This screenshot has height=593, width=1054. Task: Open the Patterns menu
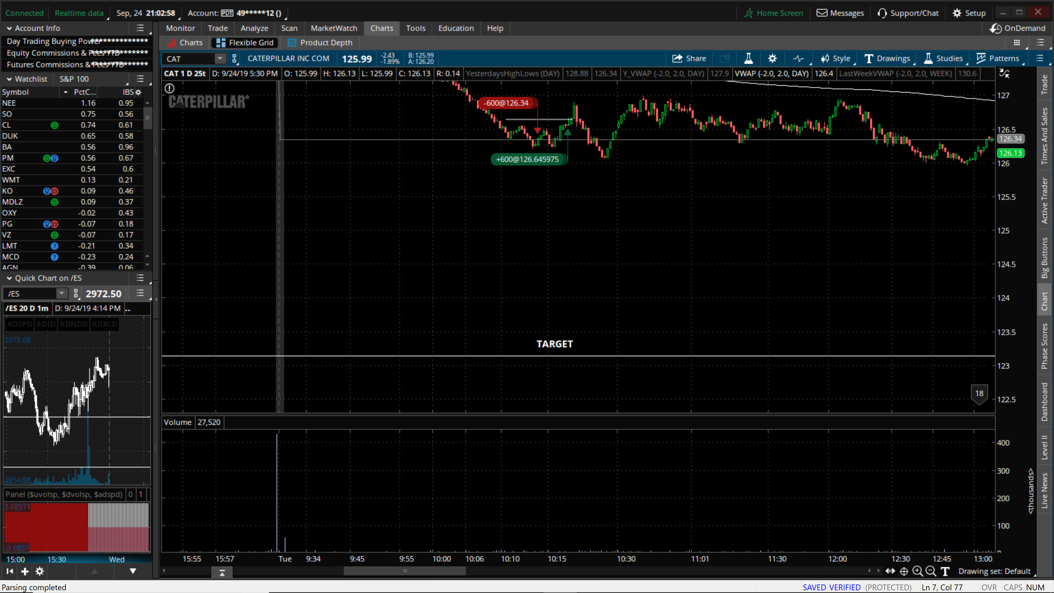point(998,58)
